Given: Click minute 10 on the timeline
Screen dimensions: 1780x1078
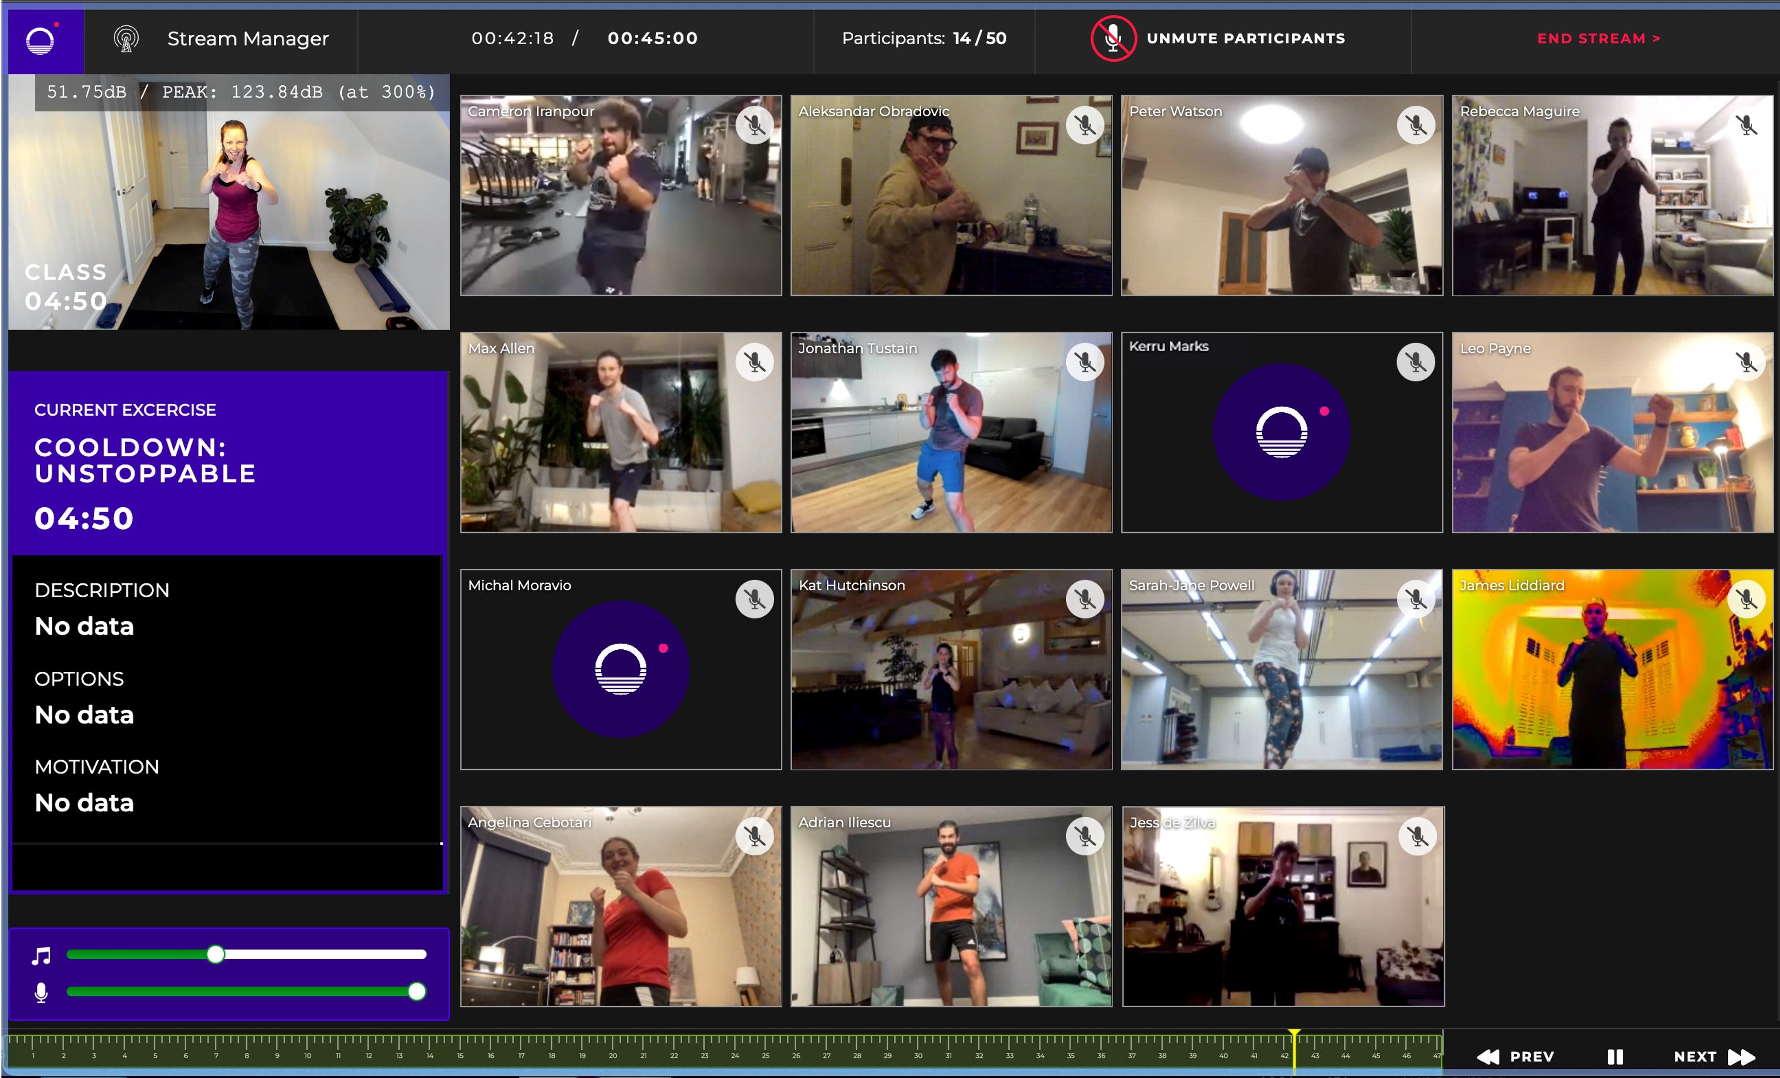Looking at the screenshot, I should [308, 1055].
